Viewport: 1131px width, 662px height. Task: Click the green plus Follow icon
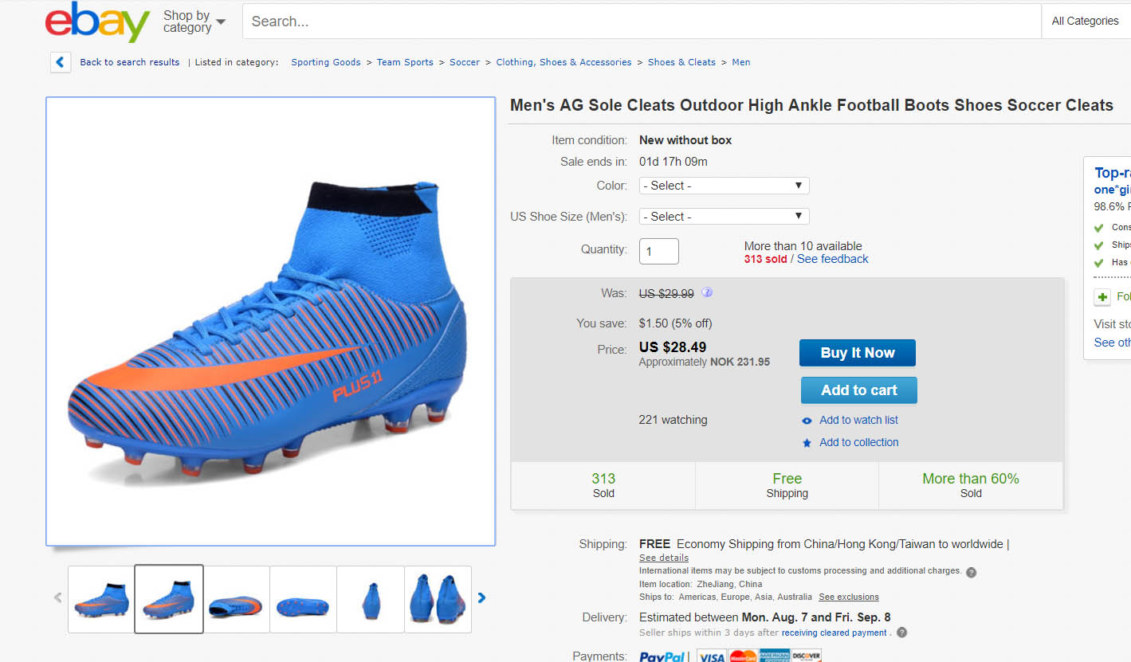click(x=1102, y=296)
